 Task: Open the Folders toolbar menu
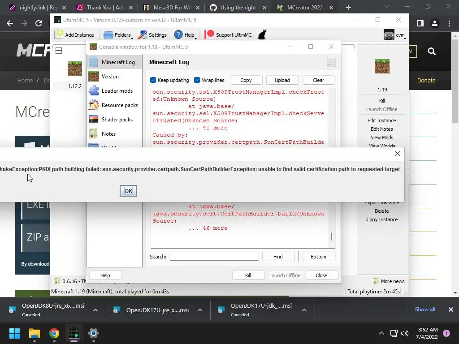118,35
